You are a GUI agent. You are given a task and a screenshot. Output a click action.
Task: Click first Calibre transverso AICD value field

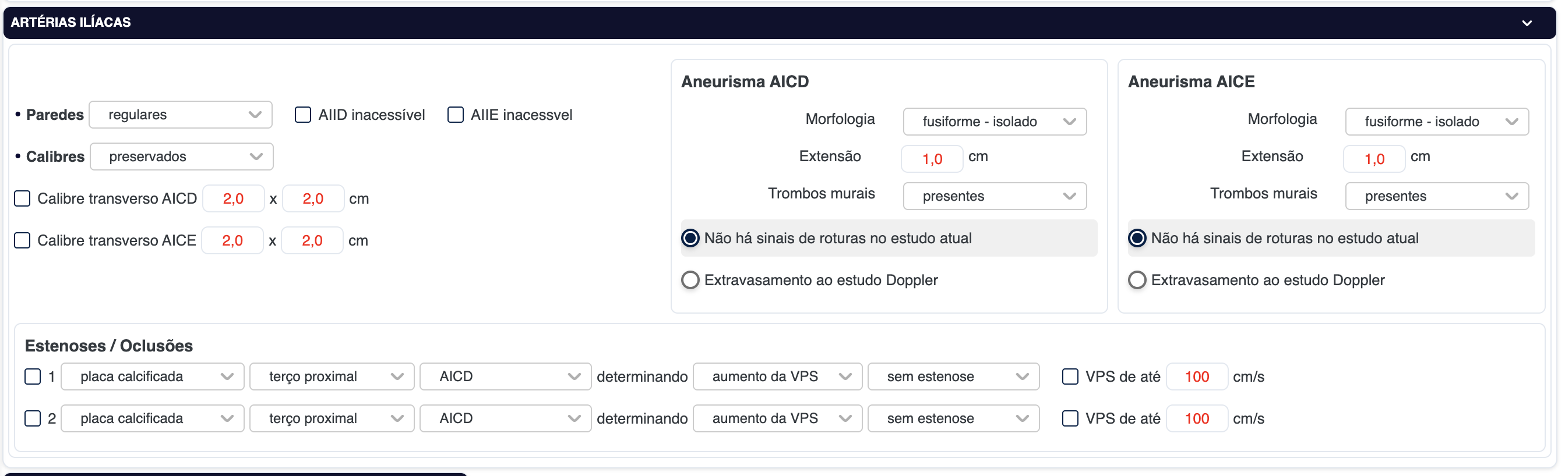click(233, 198)
